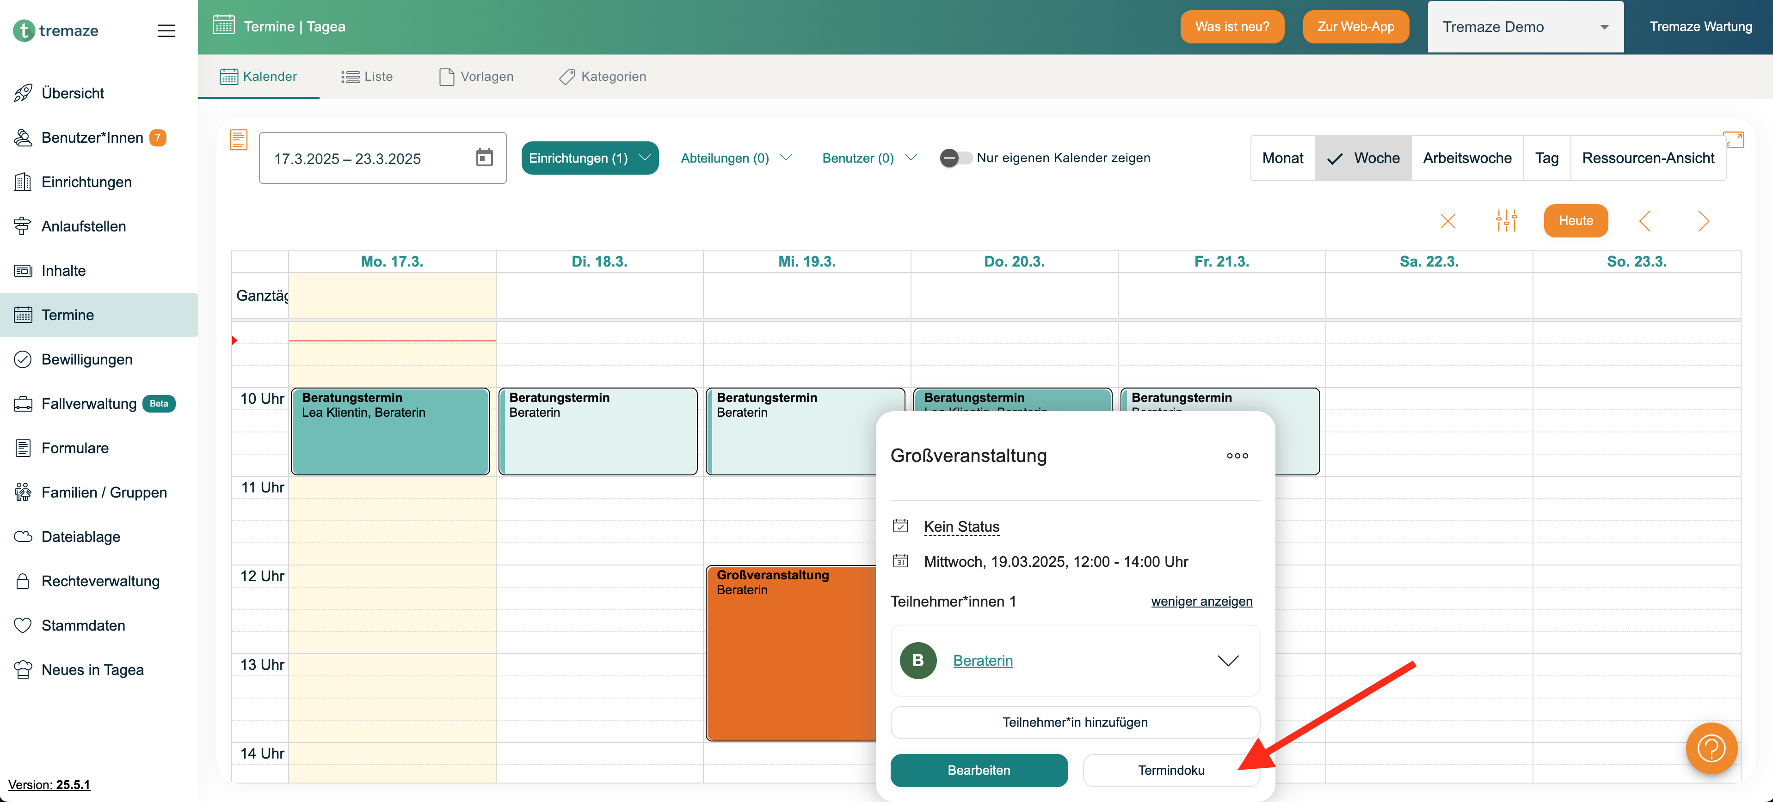Open the Tremaze Demo dropdown
Screen dimensions: 1773x802
pyautogui.click(x=1525, y=27)
